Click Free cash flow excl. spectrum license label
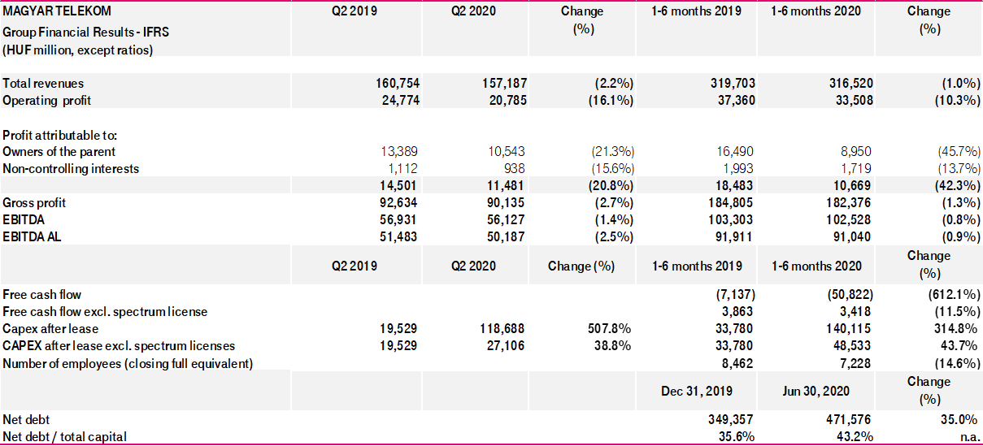This screenshot has height=446, width=983. tap(105, 311)
